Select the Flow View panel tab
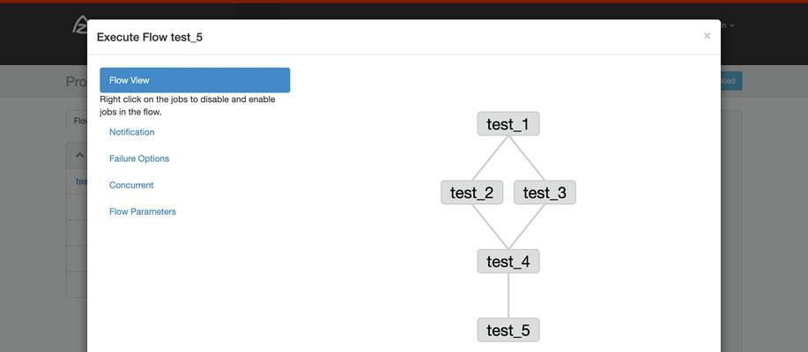The height and width of the screenshot is (352, 808). click(x=195, y=80)
